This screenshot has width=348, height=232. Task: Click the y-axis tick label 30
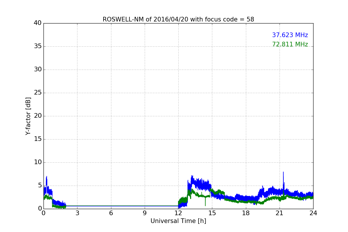[38, 70]
